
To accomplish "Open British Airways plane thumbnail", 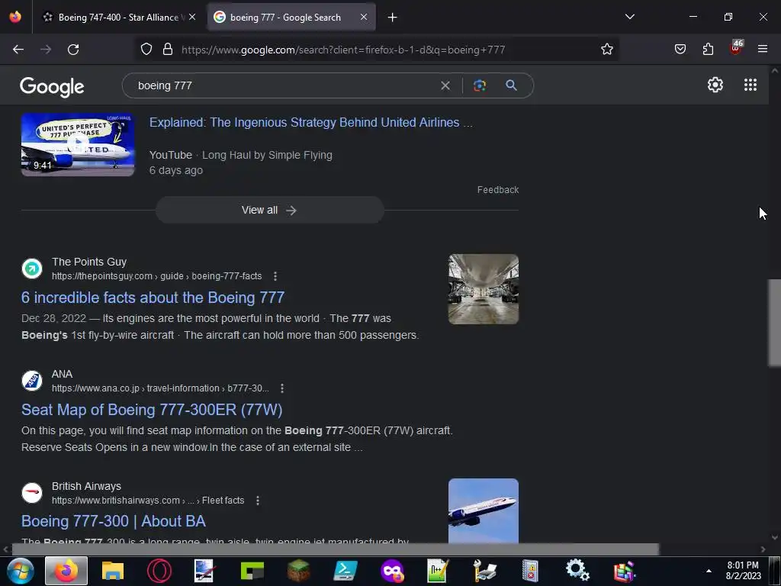I will point(483,510).
